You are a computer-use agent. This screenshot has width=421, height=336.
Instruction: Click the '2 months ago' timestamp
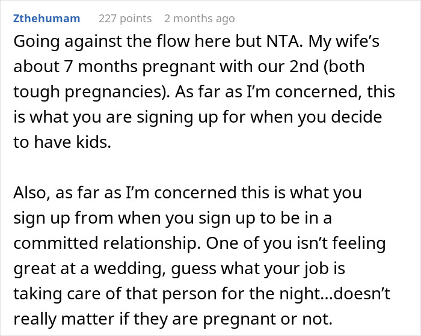(199, 19)
